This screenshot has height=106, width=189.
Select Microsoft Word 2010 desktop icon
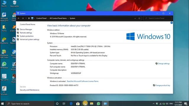(4, 17)
